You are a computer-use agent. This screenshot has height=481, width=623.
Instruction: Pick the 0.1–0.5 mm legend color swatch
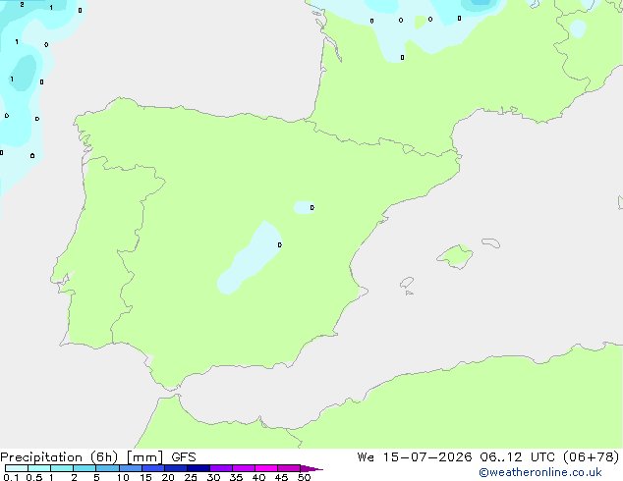coord(17,468)
